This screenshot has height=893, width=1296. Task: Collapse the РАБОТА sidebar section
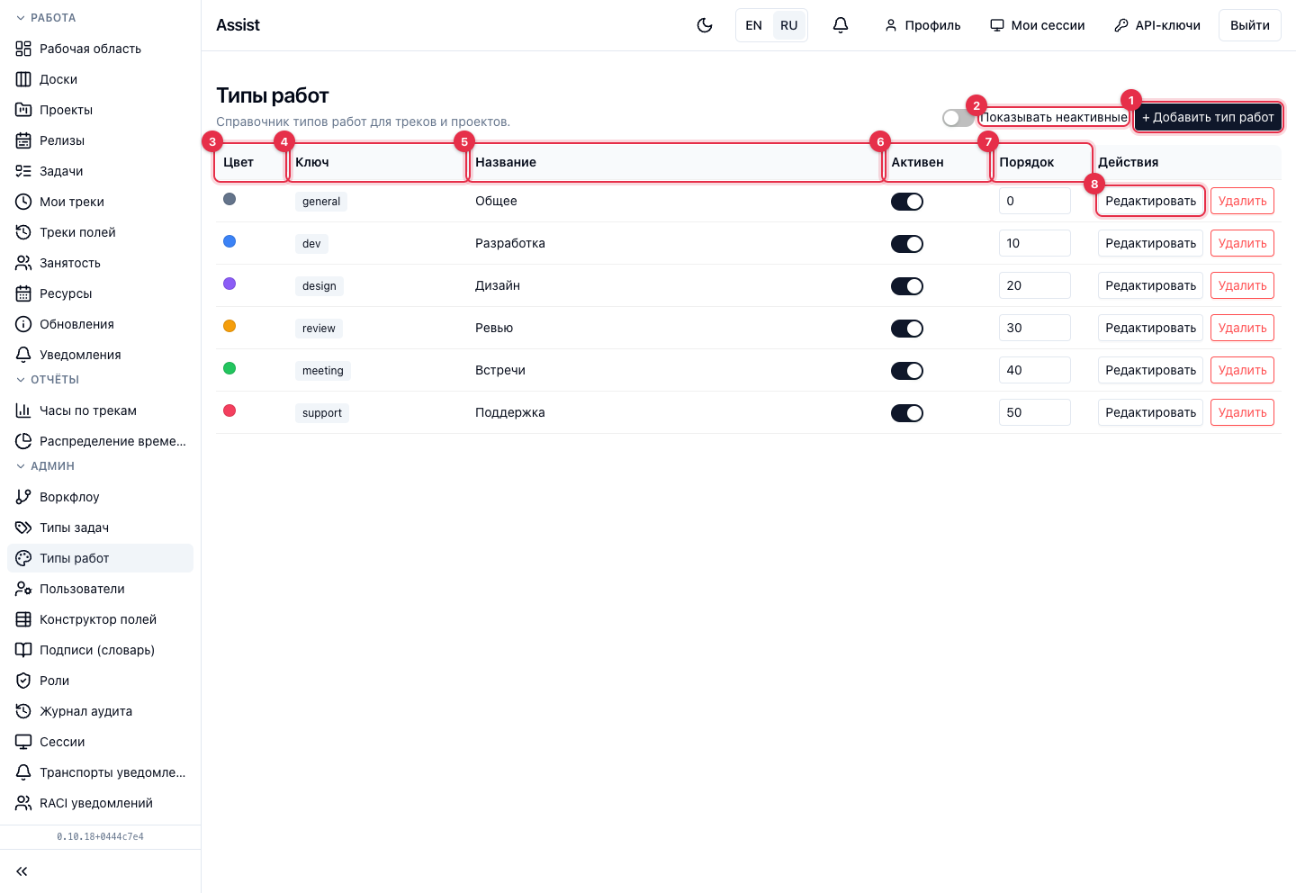click(47, 18)
